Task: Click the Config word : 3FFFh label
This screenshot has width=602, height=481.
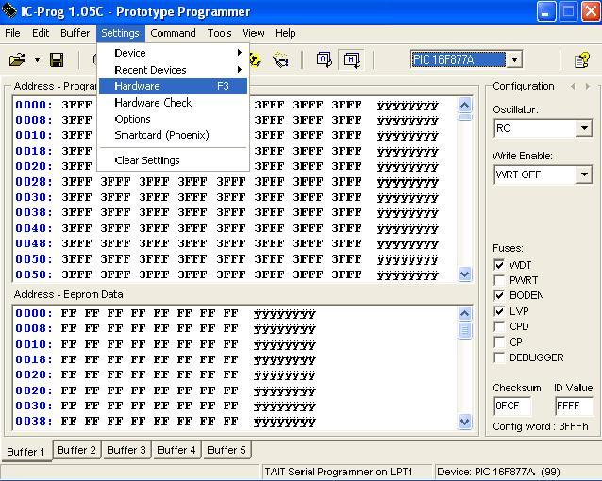Action: click(x=541, y=426)
